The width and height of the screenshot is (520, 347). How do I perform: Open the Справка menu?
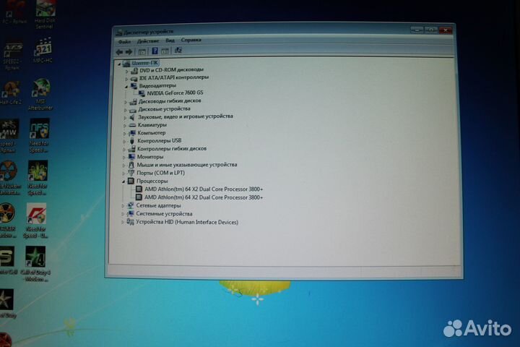coord(191,40)
